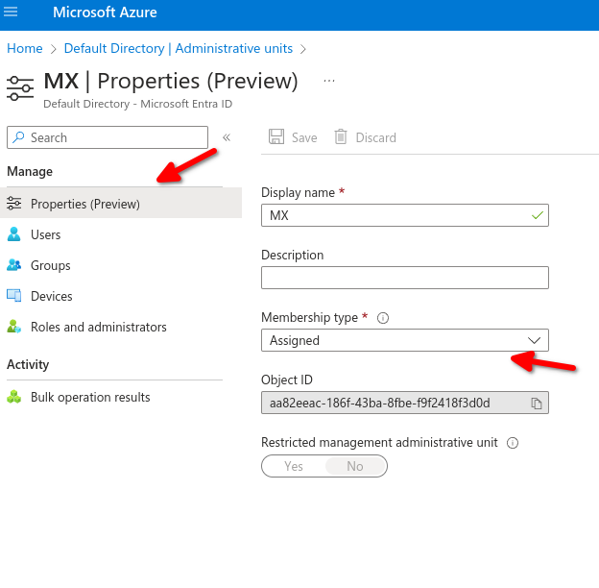Set restricted management to No
Screen dimensions: 599x588
tap(355, 466)
